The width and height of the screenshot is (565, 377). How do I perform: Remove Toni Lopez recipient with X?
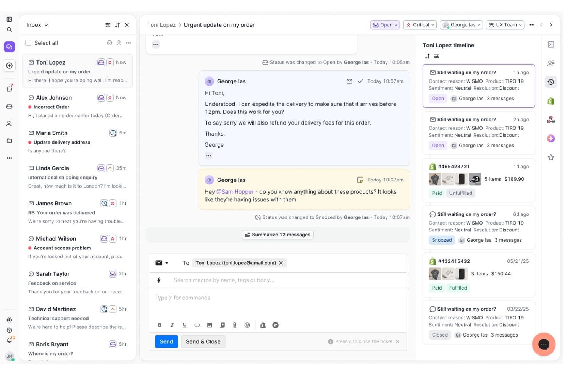tap(281, 263)
